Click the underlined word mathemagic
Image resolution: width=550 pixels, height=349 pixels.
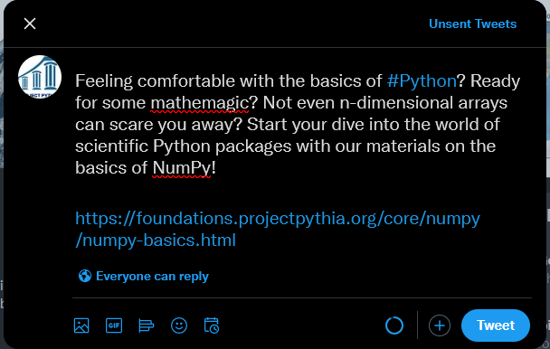click(x=200, y=103)
